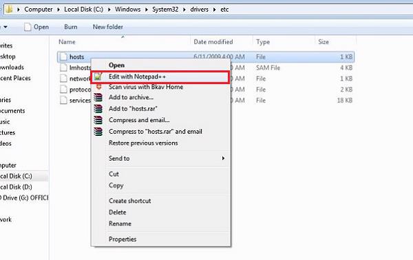Sort by the Date modified column header
The width and height of the screenshot is (413, 260).
(x=213, y=41)
